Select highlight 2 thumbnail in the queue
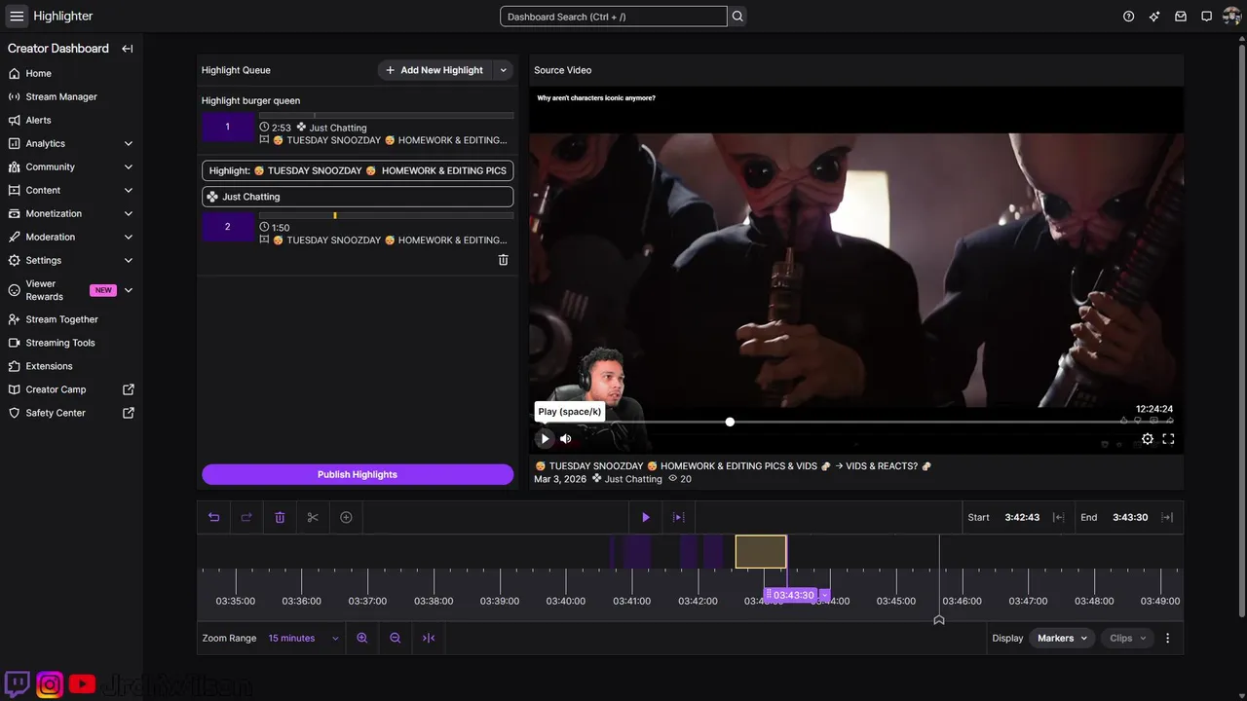Screen dimensions: 1247x701 (228, 227)
